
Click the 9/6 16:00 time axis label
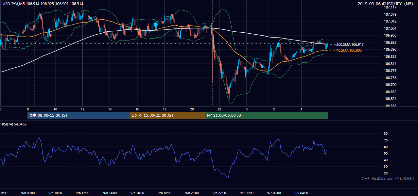coord(137,193)
